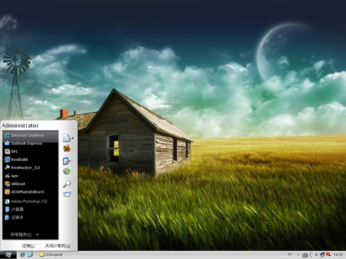Open the ResHacker_3.5 program entry
346x259 pixels.
pyautogui.click(x=30, y=167)
